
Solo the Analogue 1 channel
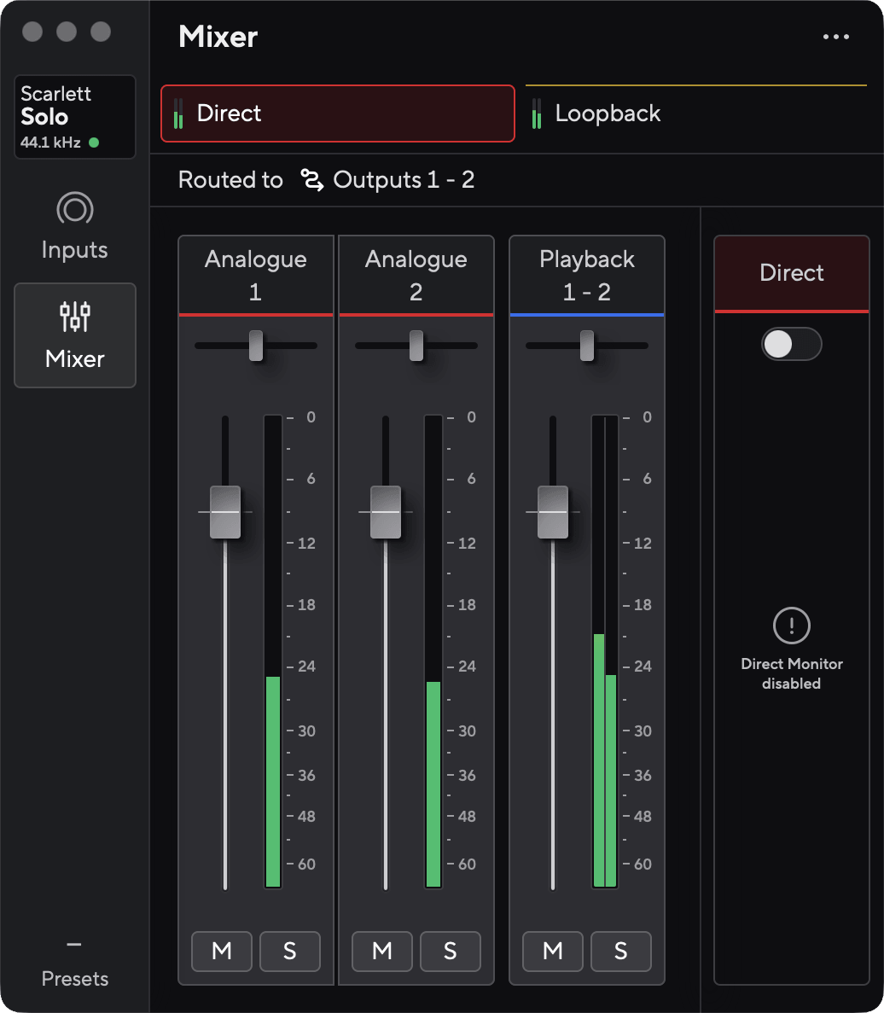(290, 951)
